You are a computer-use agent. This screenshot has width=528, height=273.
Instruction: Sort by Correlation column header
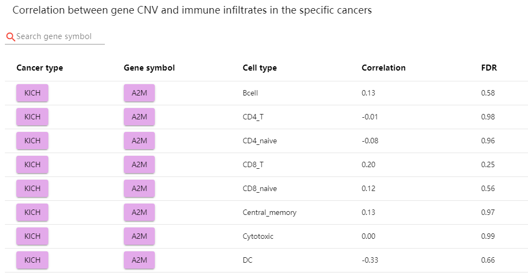tap(384, 68)
